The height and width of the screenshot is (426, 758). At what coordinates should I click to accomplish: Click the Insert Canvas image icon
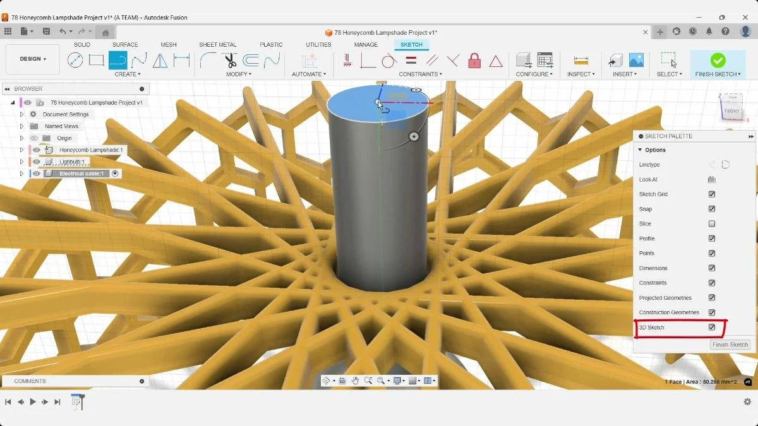click(636, 61)
